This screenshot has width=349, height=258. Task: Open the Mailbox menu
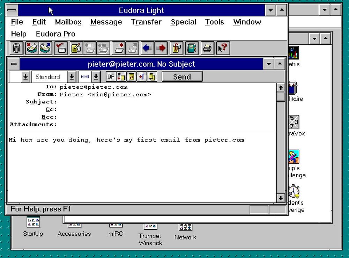(x=68, y=22)
